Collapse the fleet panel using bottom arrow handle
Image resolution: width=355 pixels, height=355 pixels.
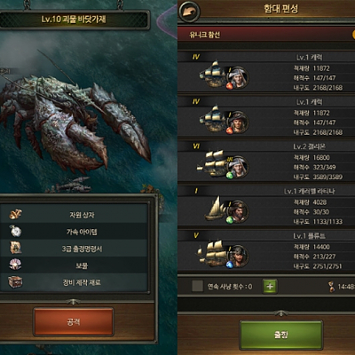pos(280,312)
